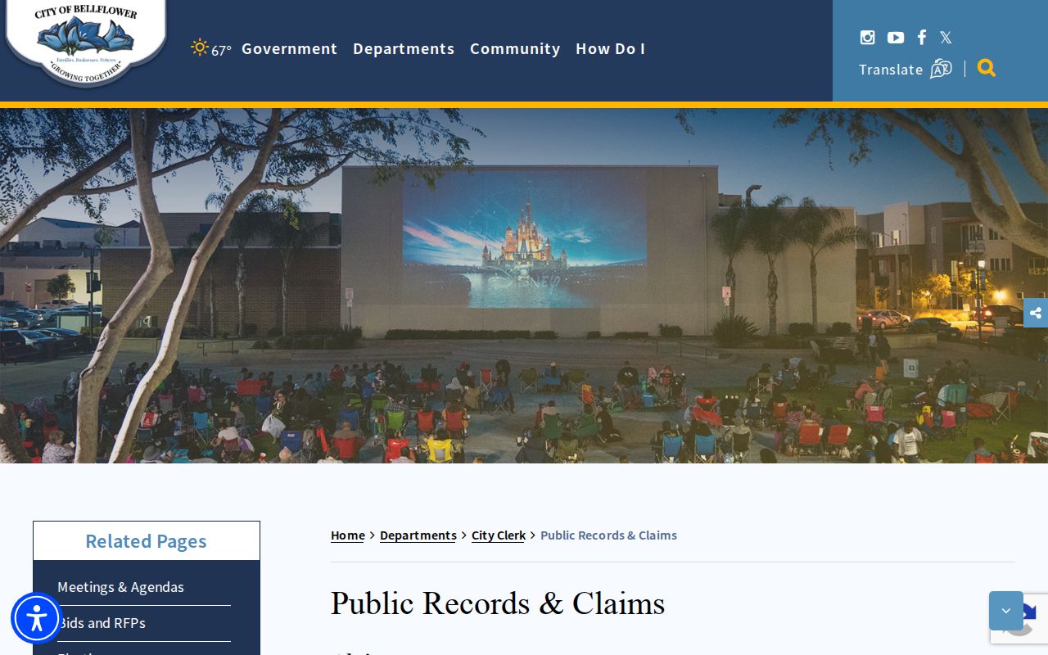Screen dimensions: 1048x655
Task: Click the Translate language icon
Action: point(941,69)
